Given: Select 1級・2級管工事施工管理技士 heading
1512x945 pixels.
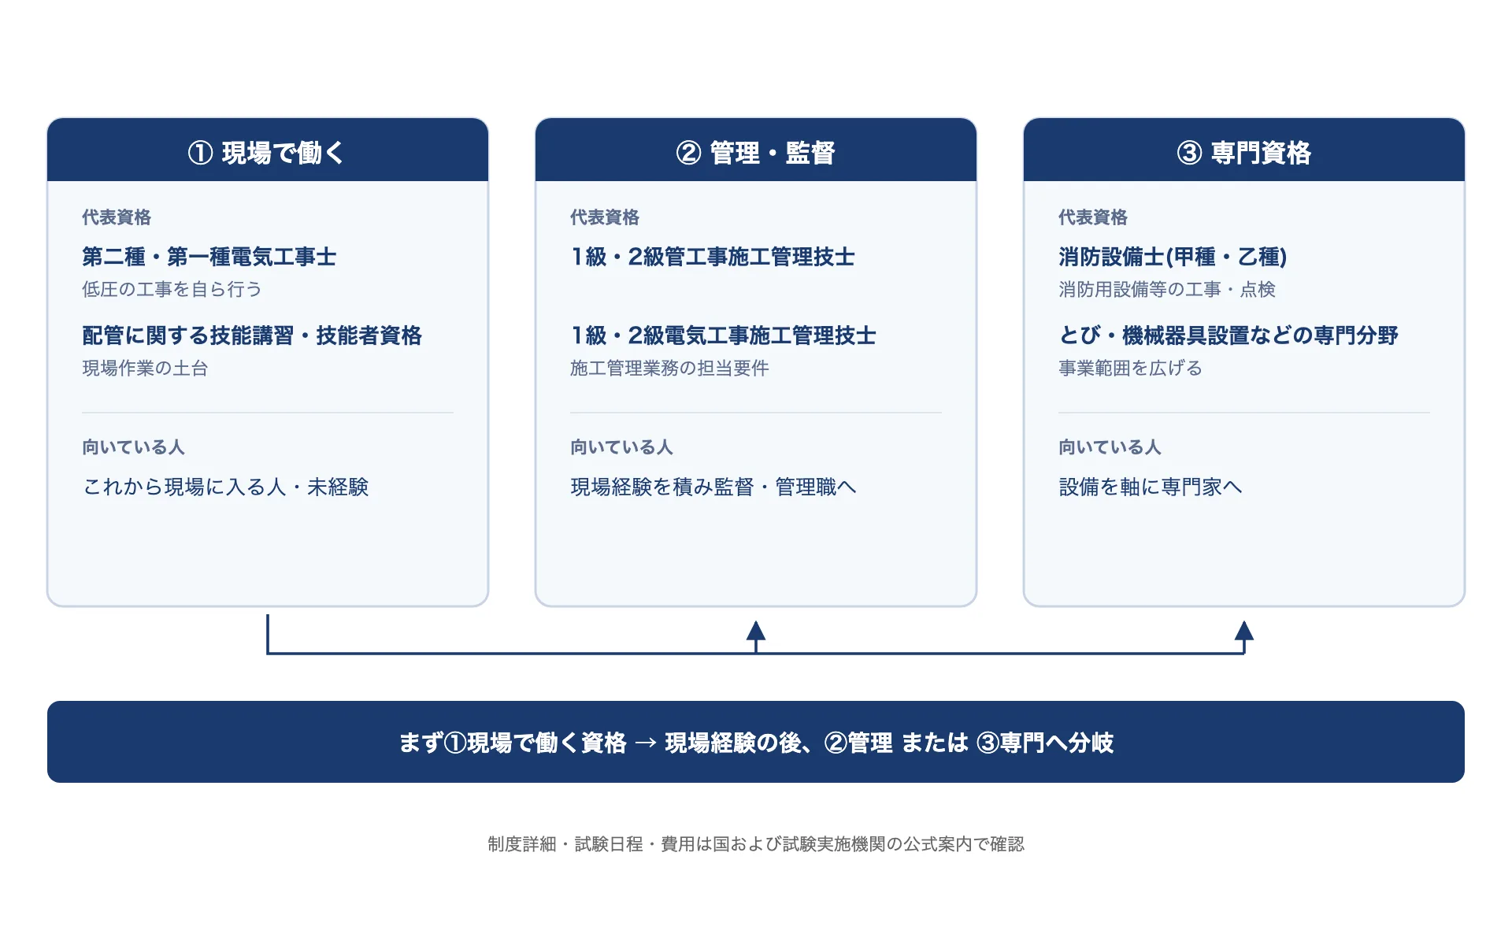Looking at the screenshot, I should (713, 257).
